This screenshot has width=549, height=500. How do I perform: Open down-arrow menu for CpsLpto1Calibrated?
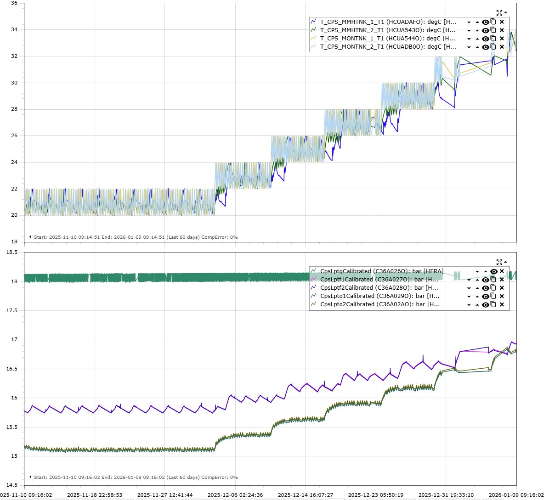[469, 297]
